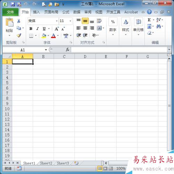The height and width of the screenshot is (174, 174).
Task: Expand the formula bar chevron
Action: tap(169, 49)
